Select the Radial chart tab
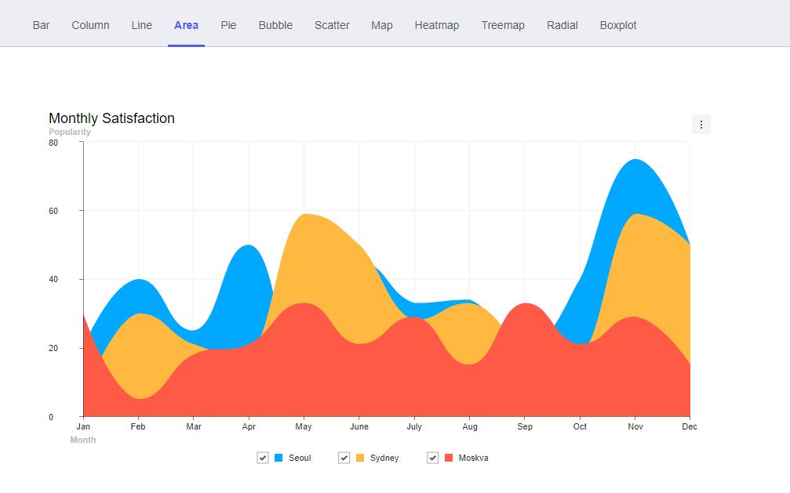790x493 pixels. coord(562,25)
